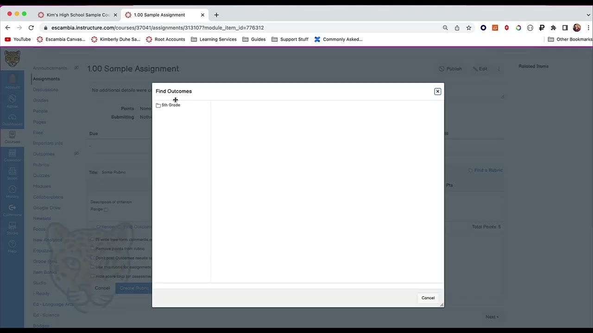
Task: Open Announcements in the course menu
Action: (x=50, y=68)
